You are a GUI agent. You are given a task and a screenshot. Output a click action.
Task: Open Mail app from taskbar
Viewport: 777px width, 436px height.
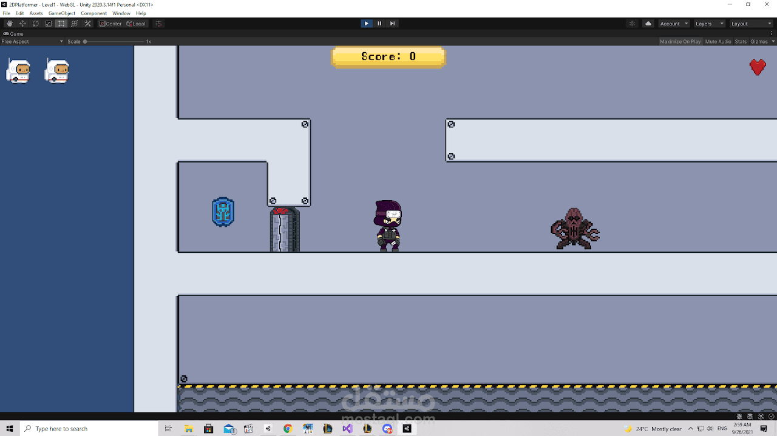pyautogui.click(x=229, y=428)
